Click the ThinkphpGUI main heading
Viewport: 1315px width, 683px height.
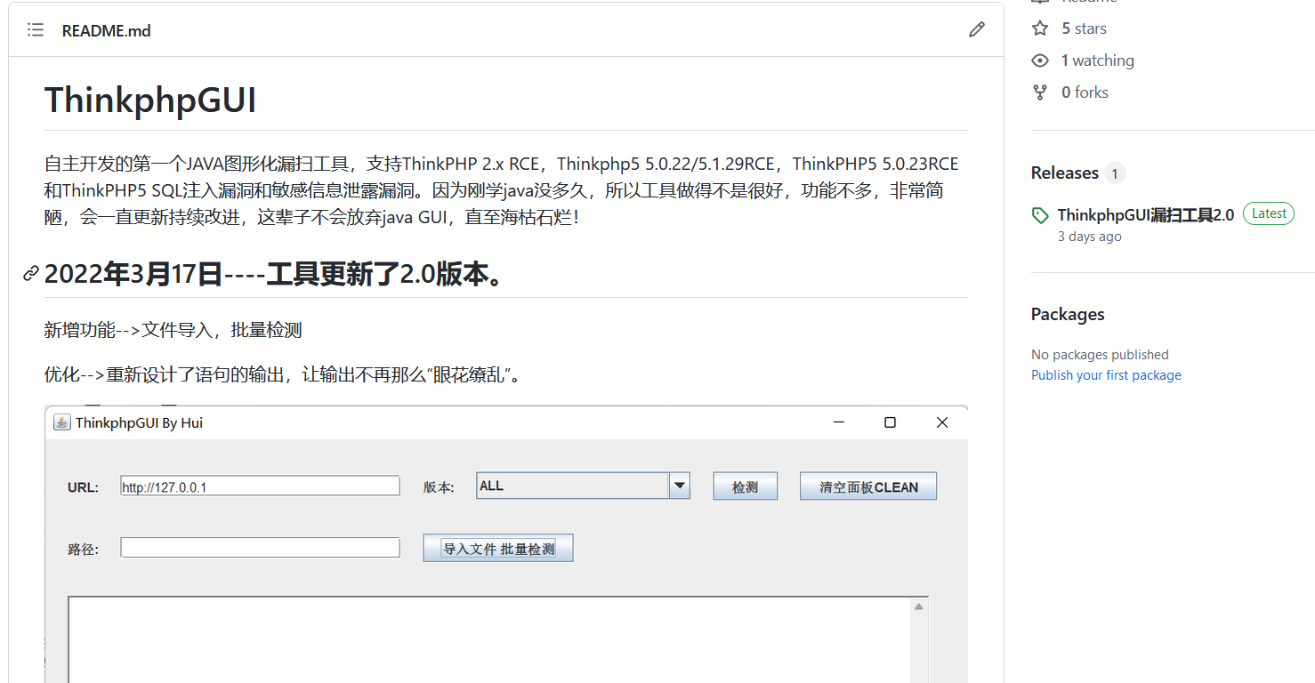[x=150, y=100]
